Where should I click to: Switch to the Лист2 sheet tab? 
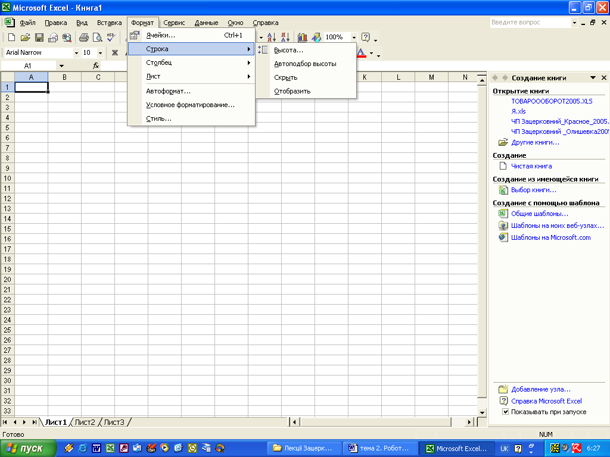tap(85, 422)
